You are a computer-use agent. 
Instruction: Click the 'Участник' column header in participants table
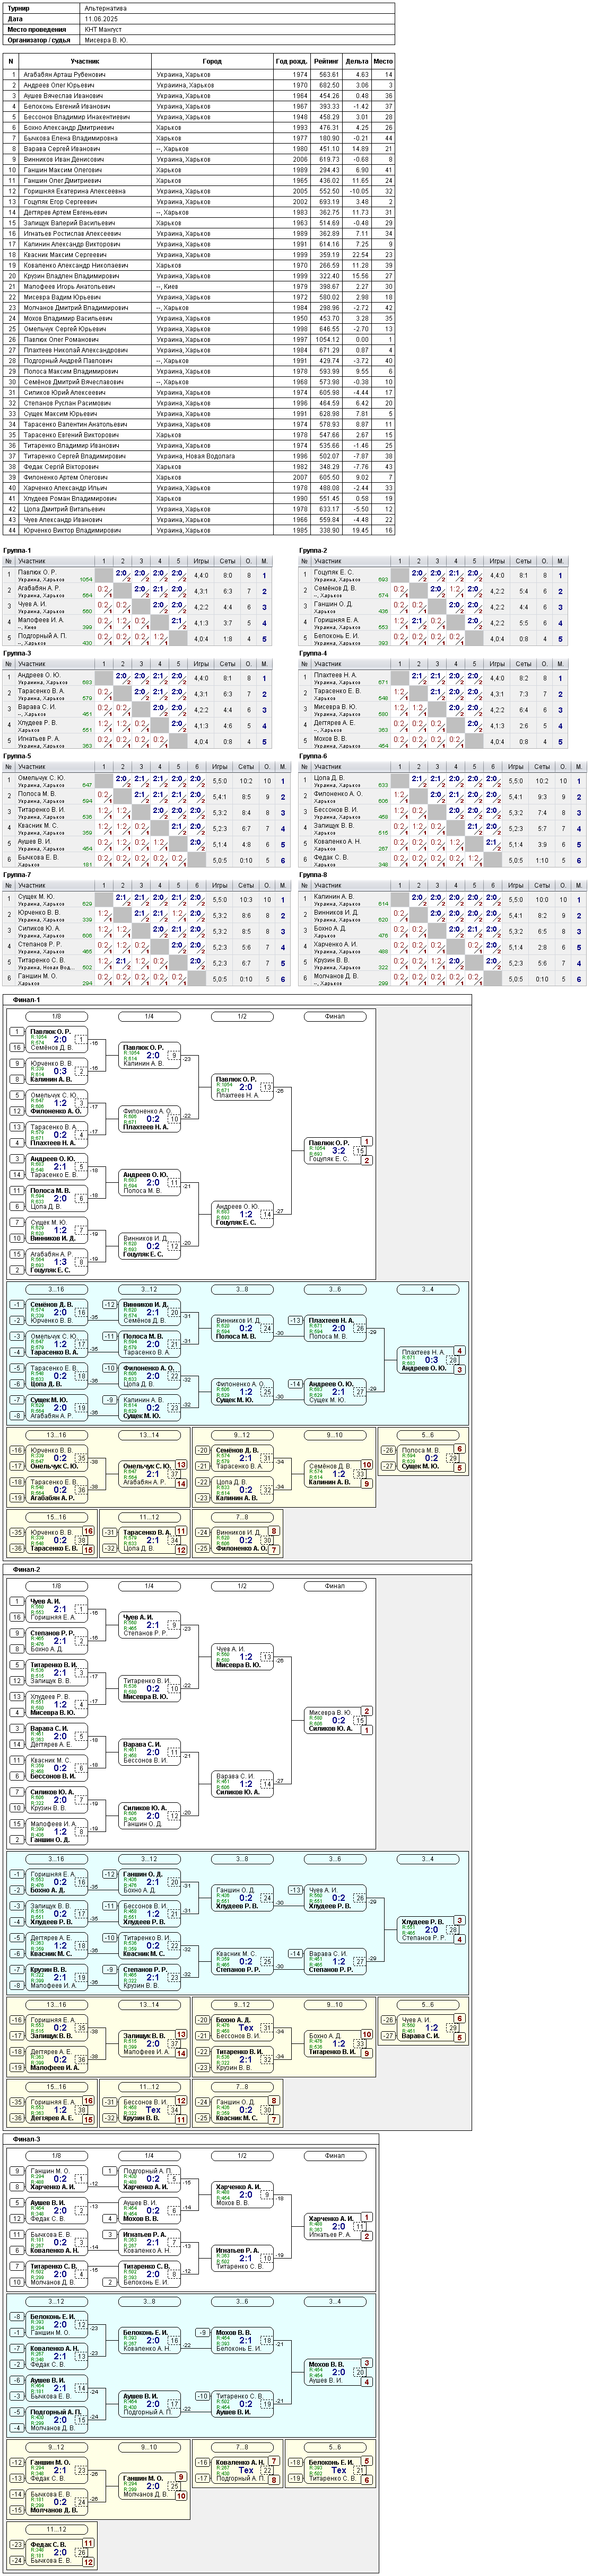pyautogui.click(x=85, y=61)
